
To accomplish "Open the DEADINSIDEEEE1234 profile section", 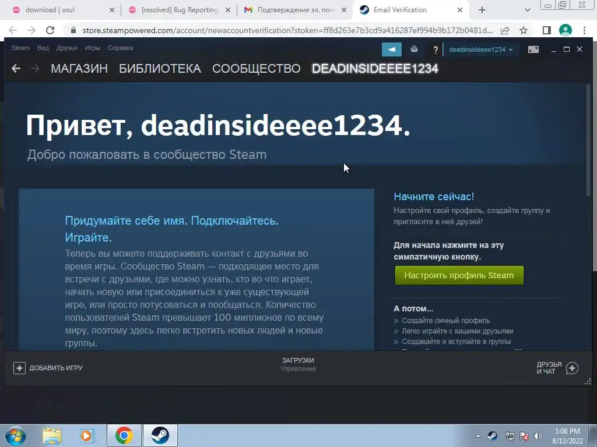I will click(375, 69).
